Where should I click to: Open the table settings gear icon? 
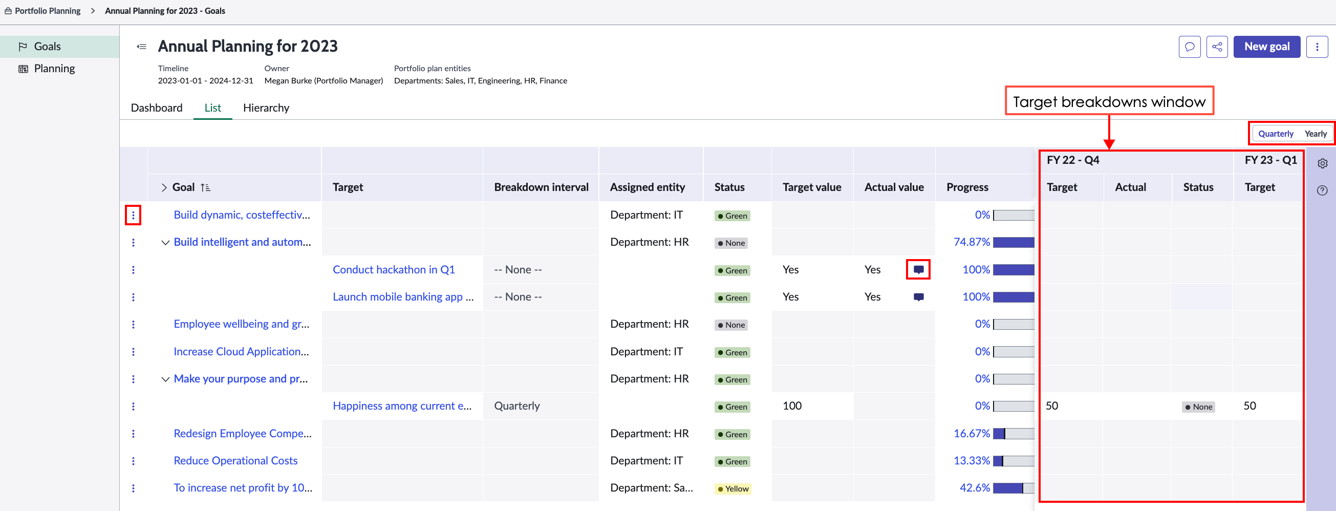(1322, 163)
